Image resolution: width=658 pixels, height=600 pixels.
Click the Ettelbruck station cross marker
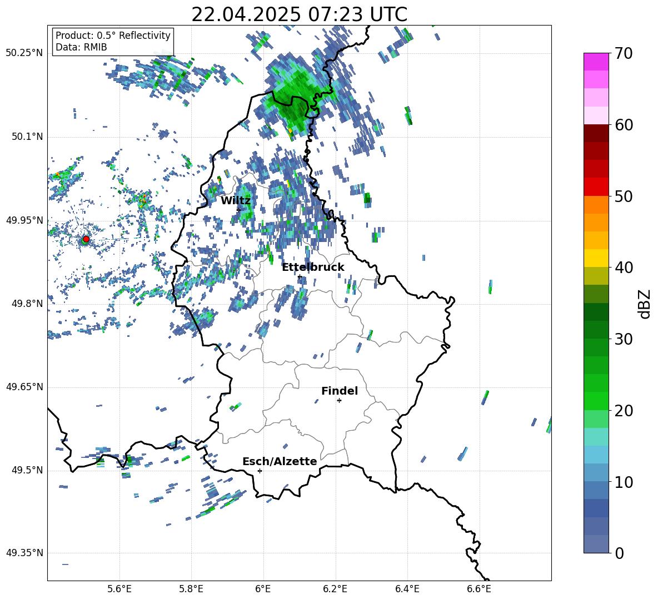click(x=300, y=276)
